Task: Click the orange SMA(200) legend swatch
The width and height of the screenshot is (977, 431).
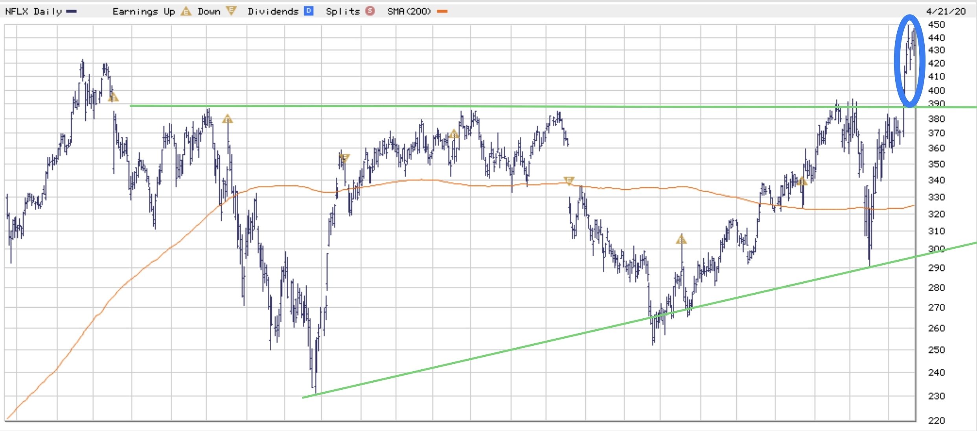Action: (442, 11)
